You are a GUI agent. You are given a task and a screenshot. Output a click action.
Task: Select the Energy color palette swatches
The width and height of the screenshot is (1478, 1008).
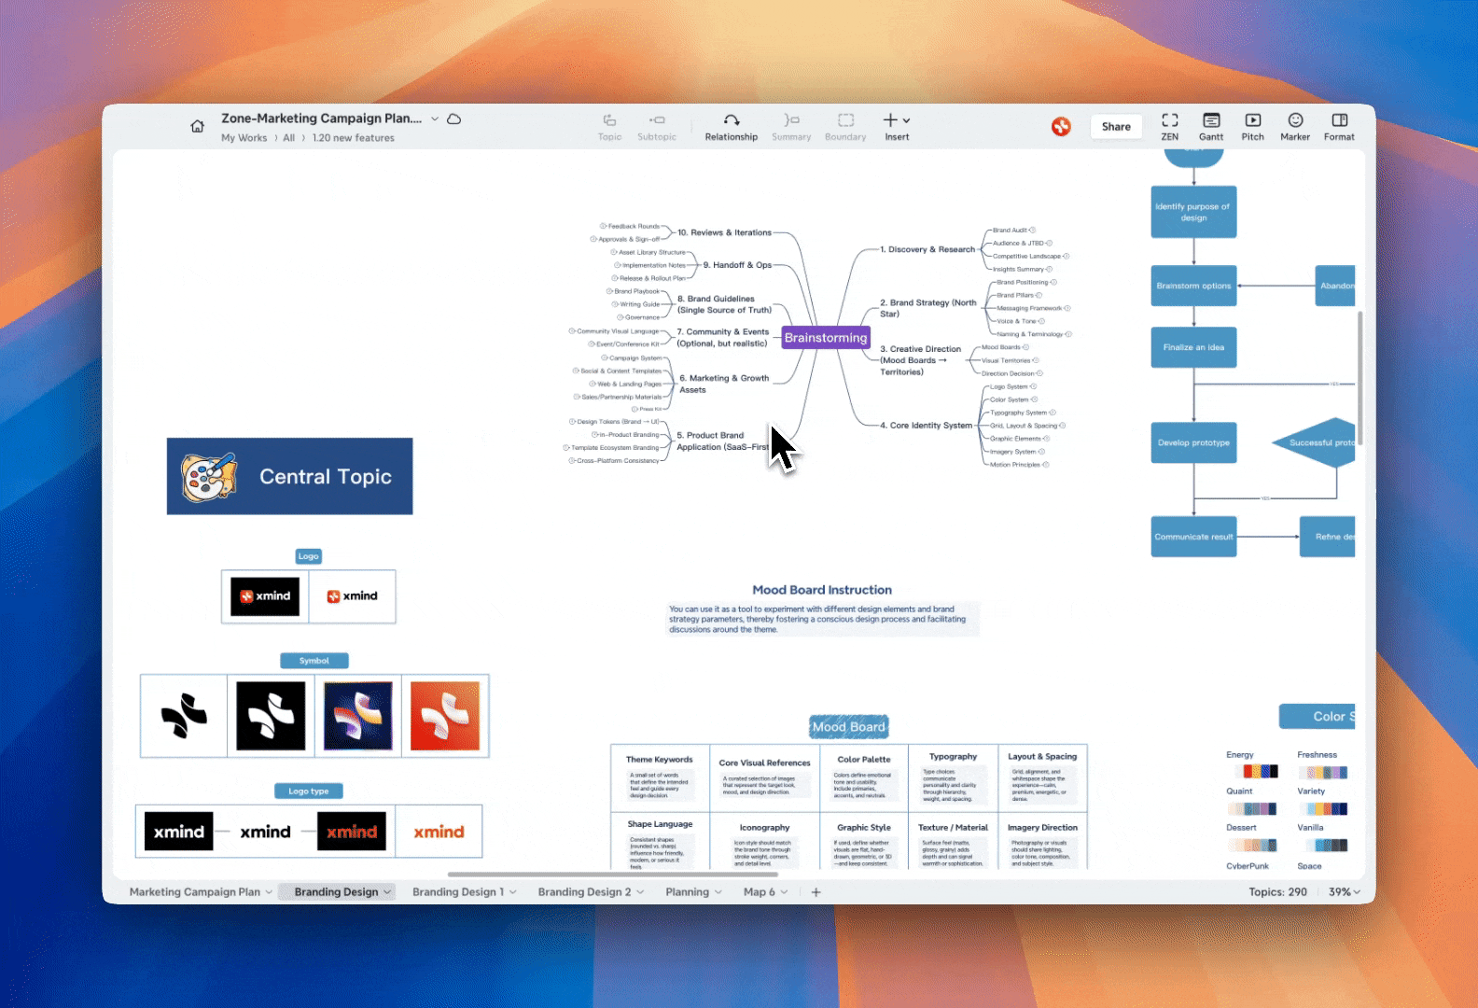point(1256,772)
